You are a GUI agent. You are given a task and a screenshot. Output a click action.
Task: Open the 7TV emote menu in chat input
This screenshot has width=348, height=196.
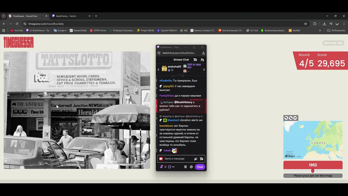coord(201,159)
